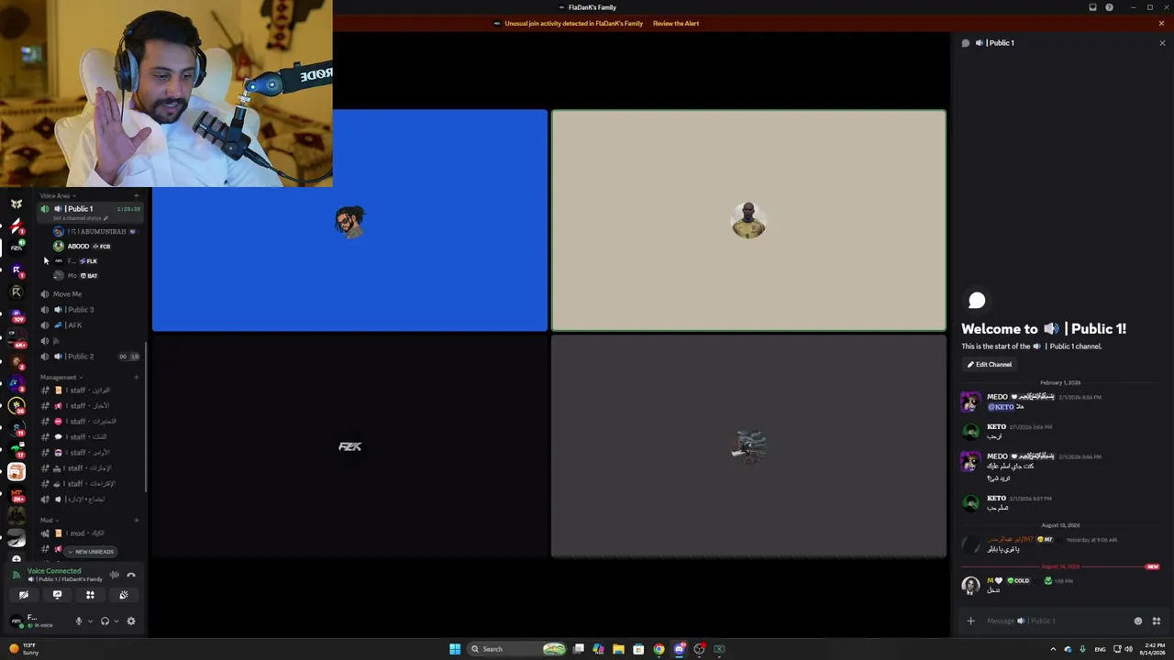Image resolution: width=1174 pixels, height=660 pixels.
Task: Deafen audio with the headphones icon
Action: tap(105, 621)
